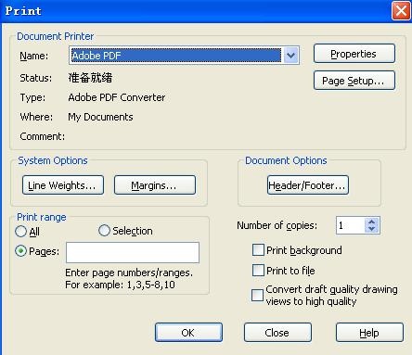Open the printer Name dropdown arrow

[290, 56]
